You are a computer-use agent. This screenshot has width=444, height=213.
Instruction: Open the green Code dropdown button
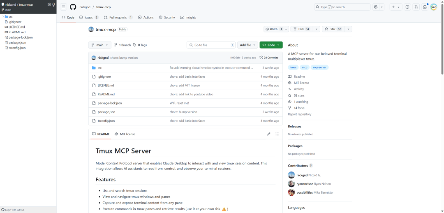click(x=271, y=45)
